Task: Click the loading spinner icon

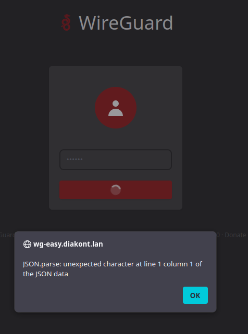Action: (116, 190)
